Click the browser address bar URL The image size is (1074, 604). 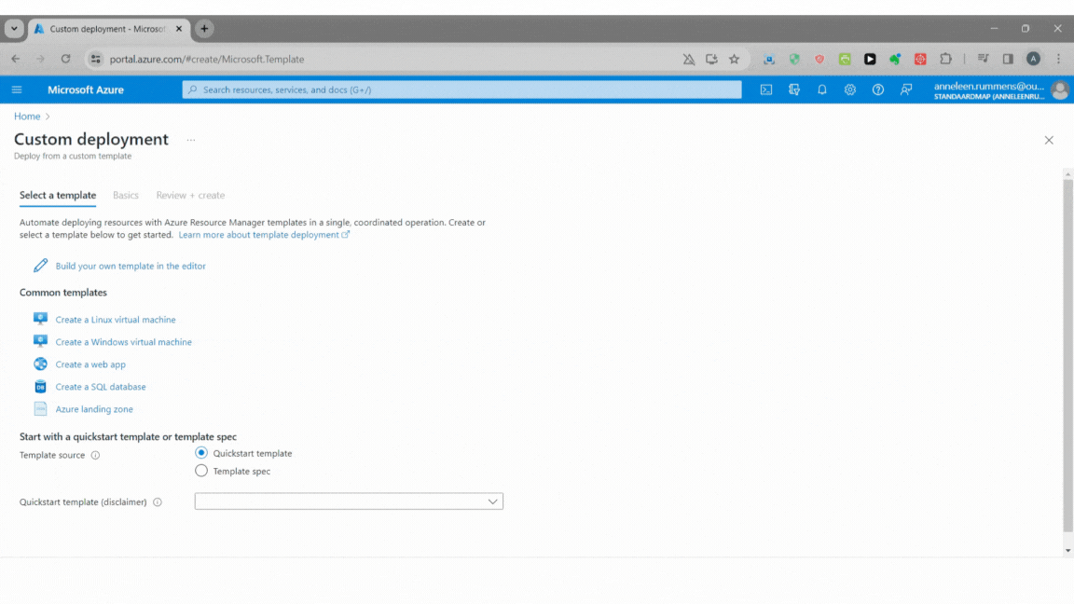(207, 59)
